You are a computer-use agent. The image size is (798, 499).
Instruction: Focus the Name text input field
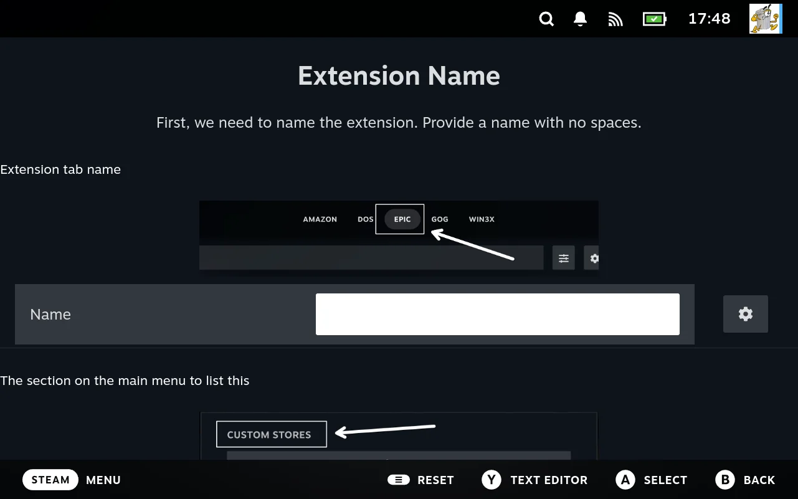pos(497,314)
